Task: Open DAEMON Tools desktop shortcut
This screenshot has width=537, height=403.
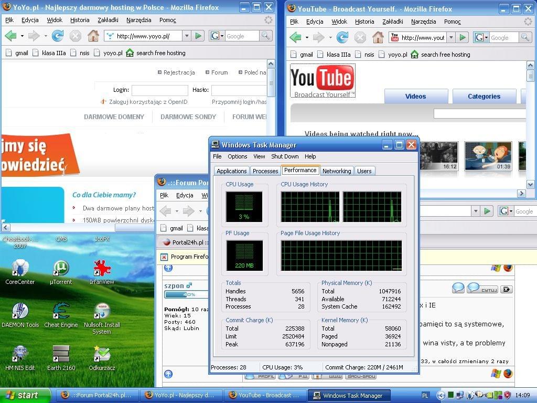Action: 20,315
